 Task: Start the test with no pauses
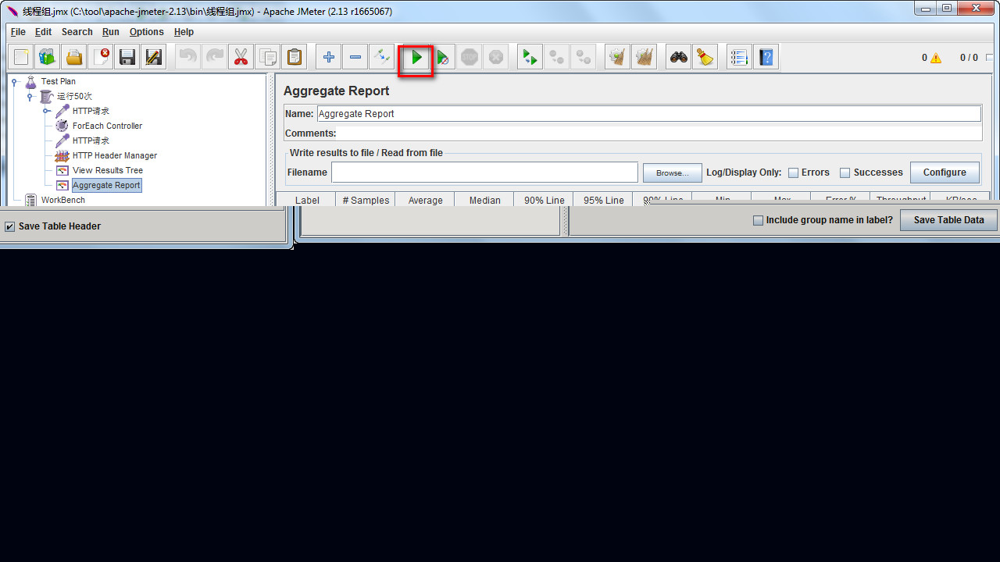click(443, 57)
